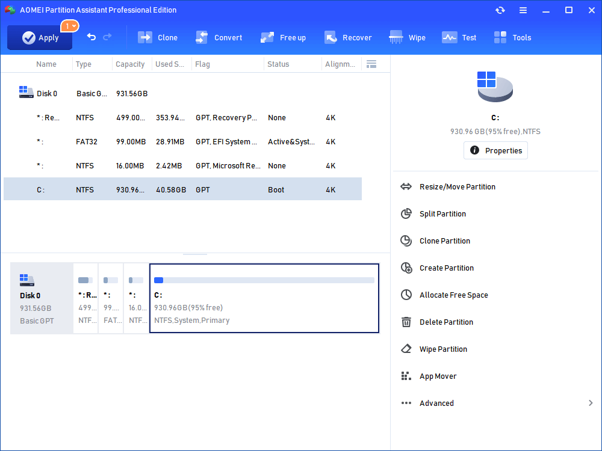Click the refresh icon in title bar
Image resolution: width=602 pixels, height=451 pixels.
pos(500,10)
